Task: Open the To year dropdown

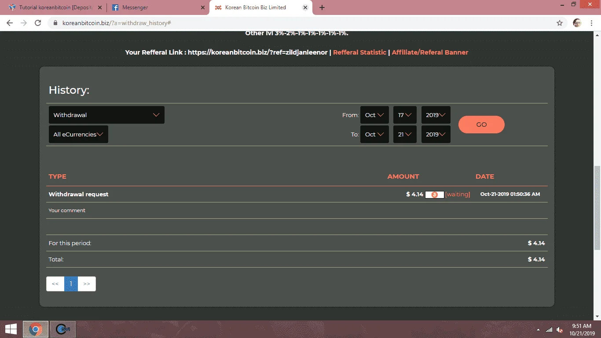Action: click(436, 134)
